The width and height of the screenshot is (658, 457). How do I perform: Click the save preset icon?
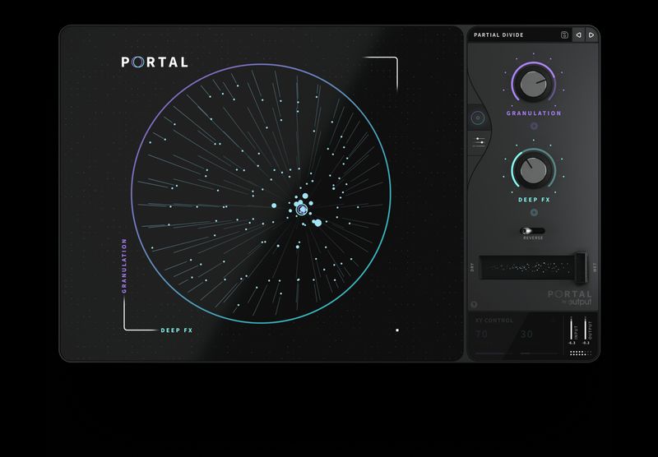[564, 35]
